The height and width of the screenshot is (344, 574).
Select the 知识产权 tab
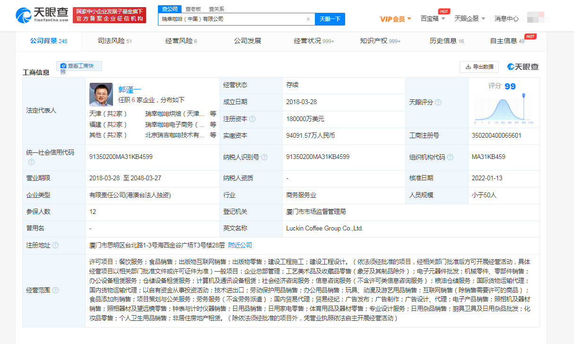tap(380, 41)
